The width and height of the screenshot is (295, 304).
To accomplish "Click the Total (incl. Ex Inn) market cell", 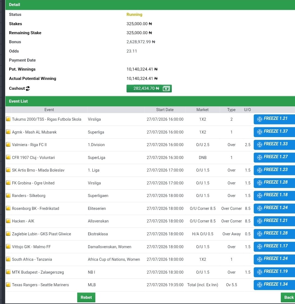I will coord(203,285).
